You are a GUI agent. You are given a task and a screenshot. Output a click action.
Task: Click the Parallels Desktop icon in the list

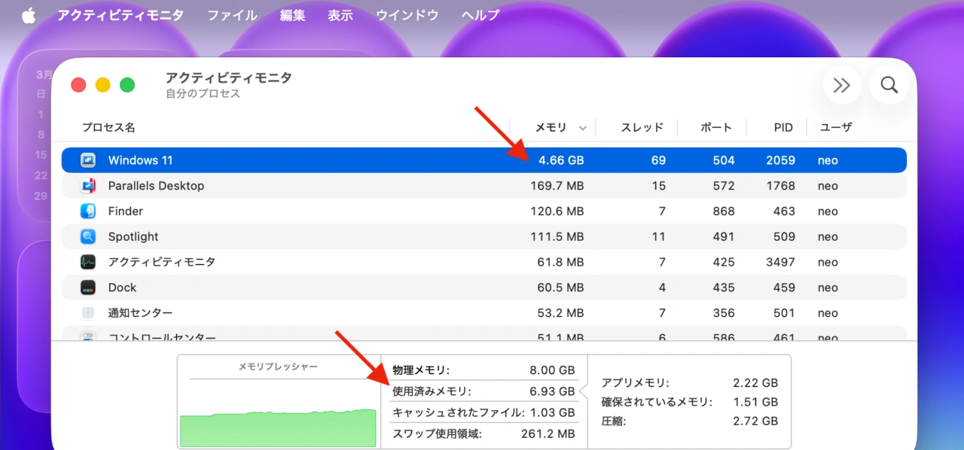90,185
